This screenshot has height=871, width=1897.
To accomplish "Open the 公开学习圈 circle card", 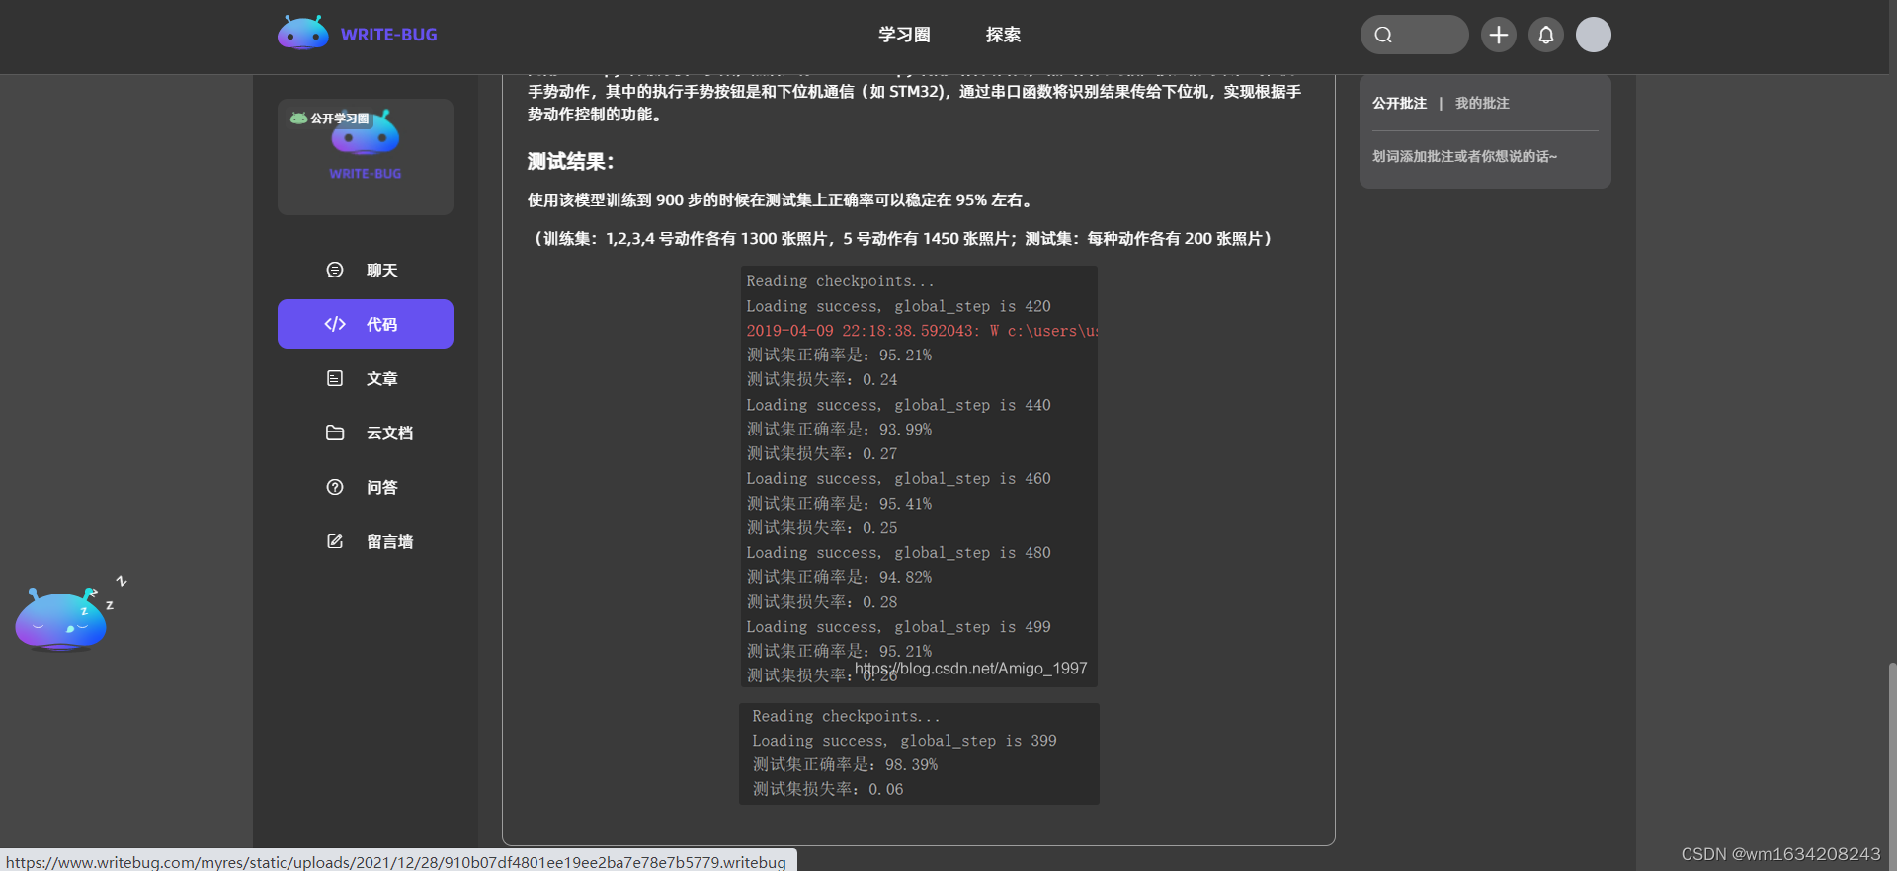I will [x=366, y=156].
